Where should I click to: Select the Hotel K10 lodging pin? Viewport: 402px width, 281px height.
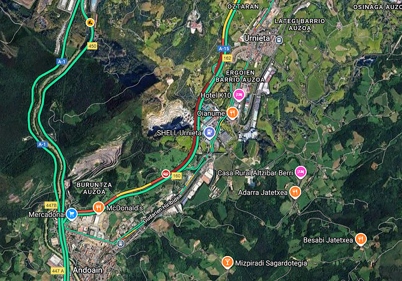point(239,95)
